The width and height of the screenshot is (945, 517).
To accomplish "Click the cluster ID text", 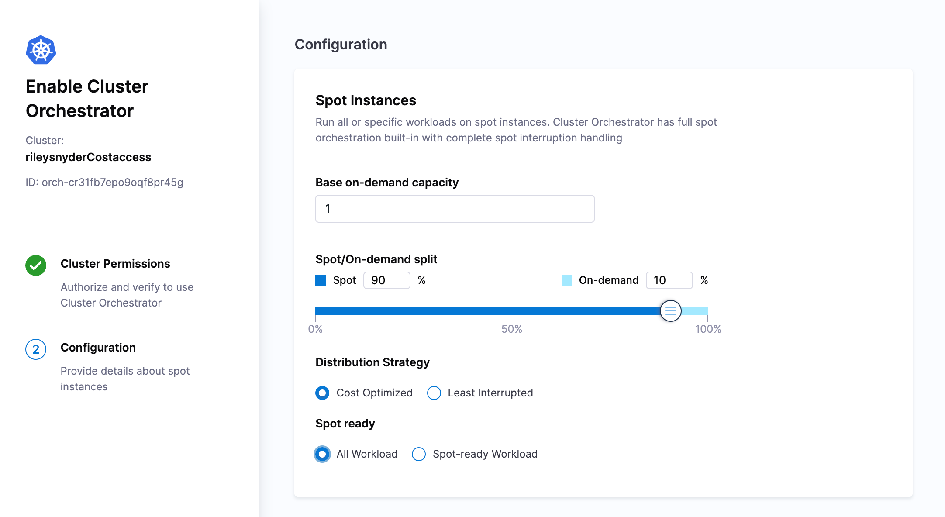I will [104, 183].
